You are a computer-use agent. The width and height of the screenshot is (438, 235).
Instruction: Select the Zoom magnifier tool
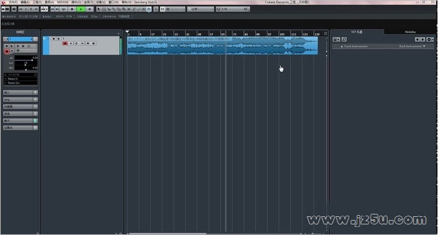coord(124,9)
